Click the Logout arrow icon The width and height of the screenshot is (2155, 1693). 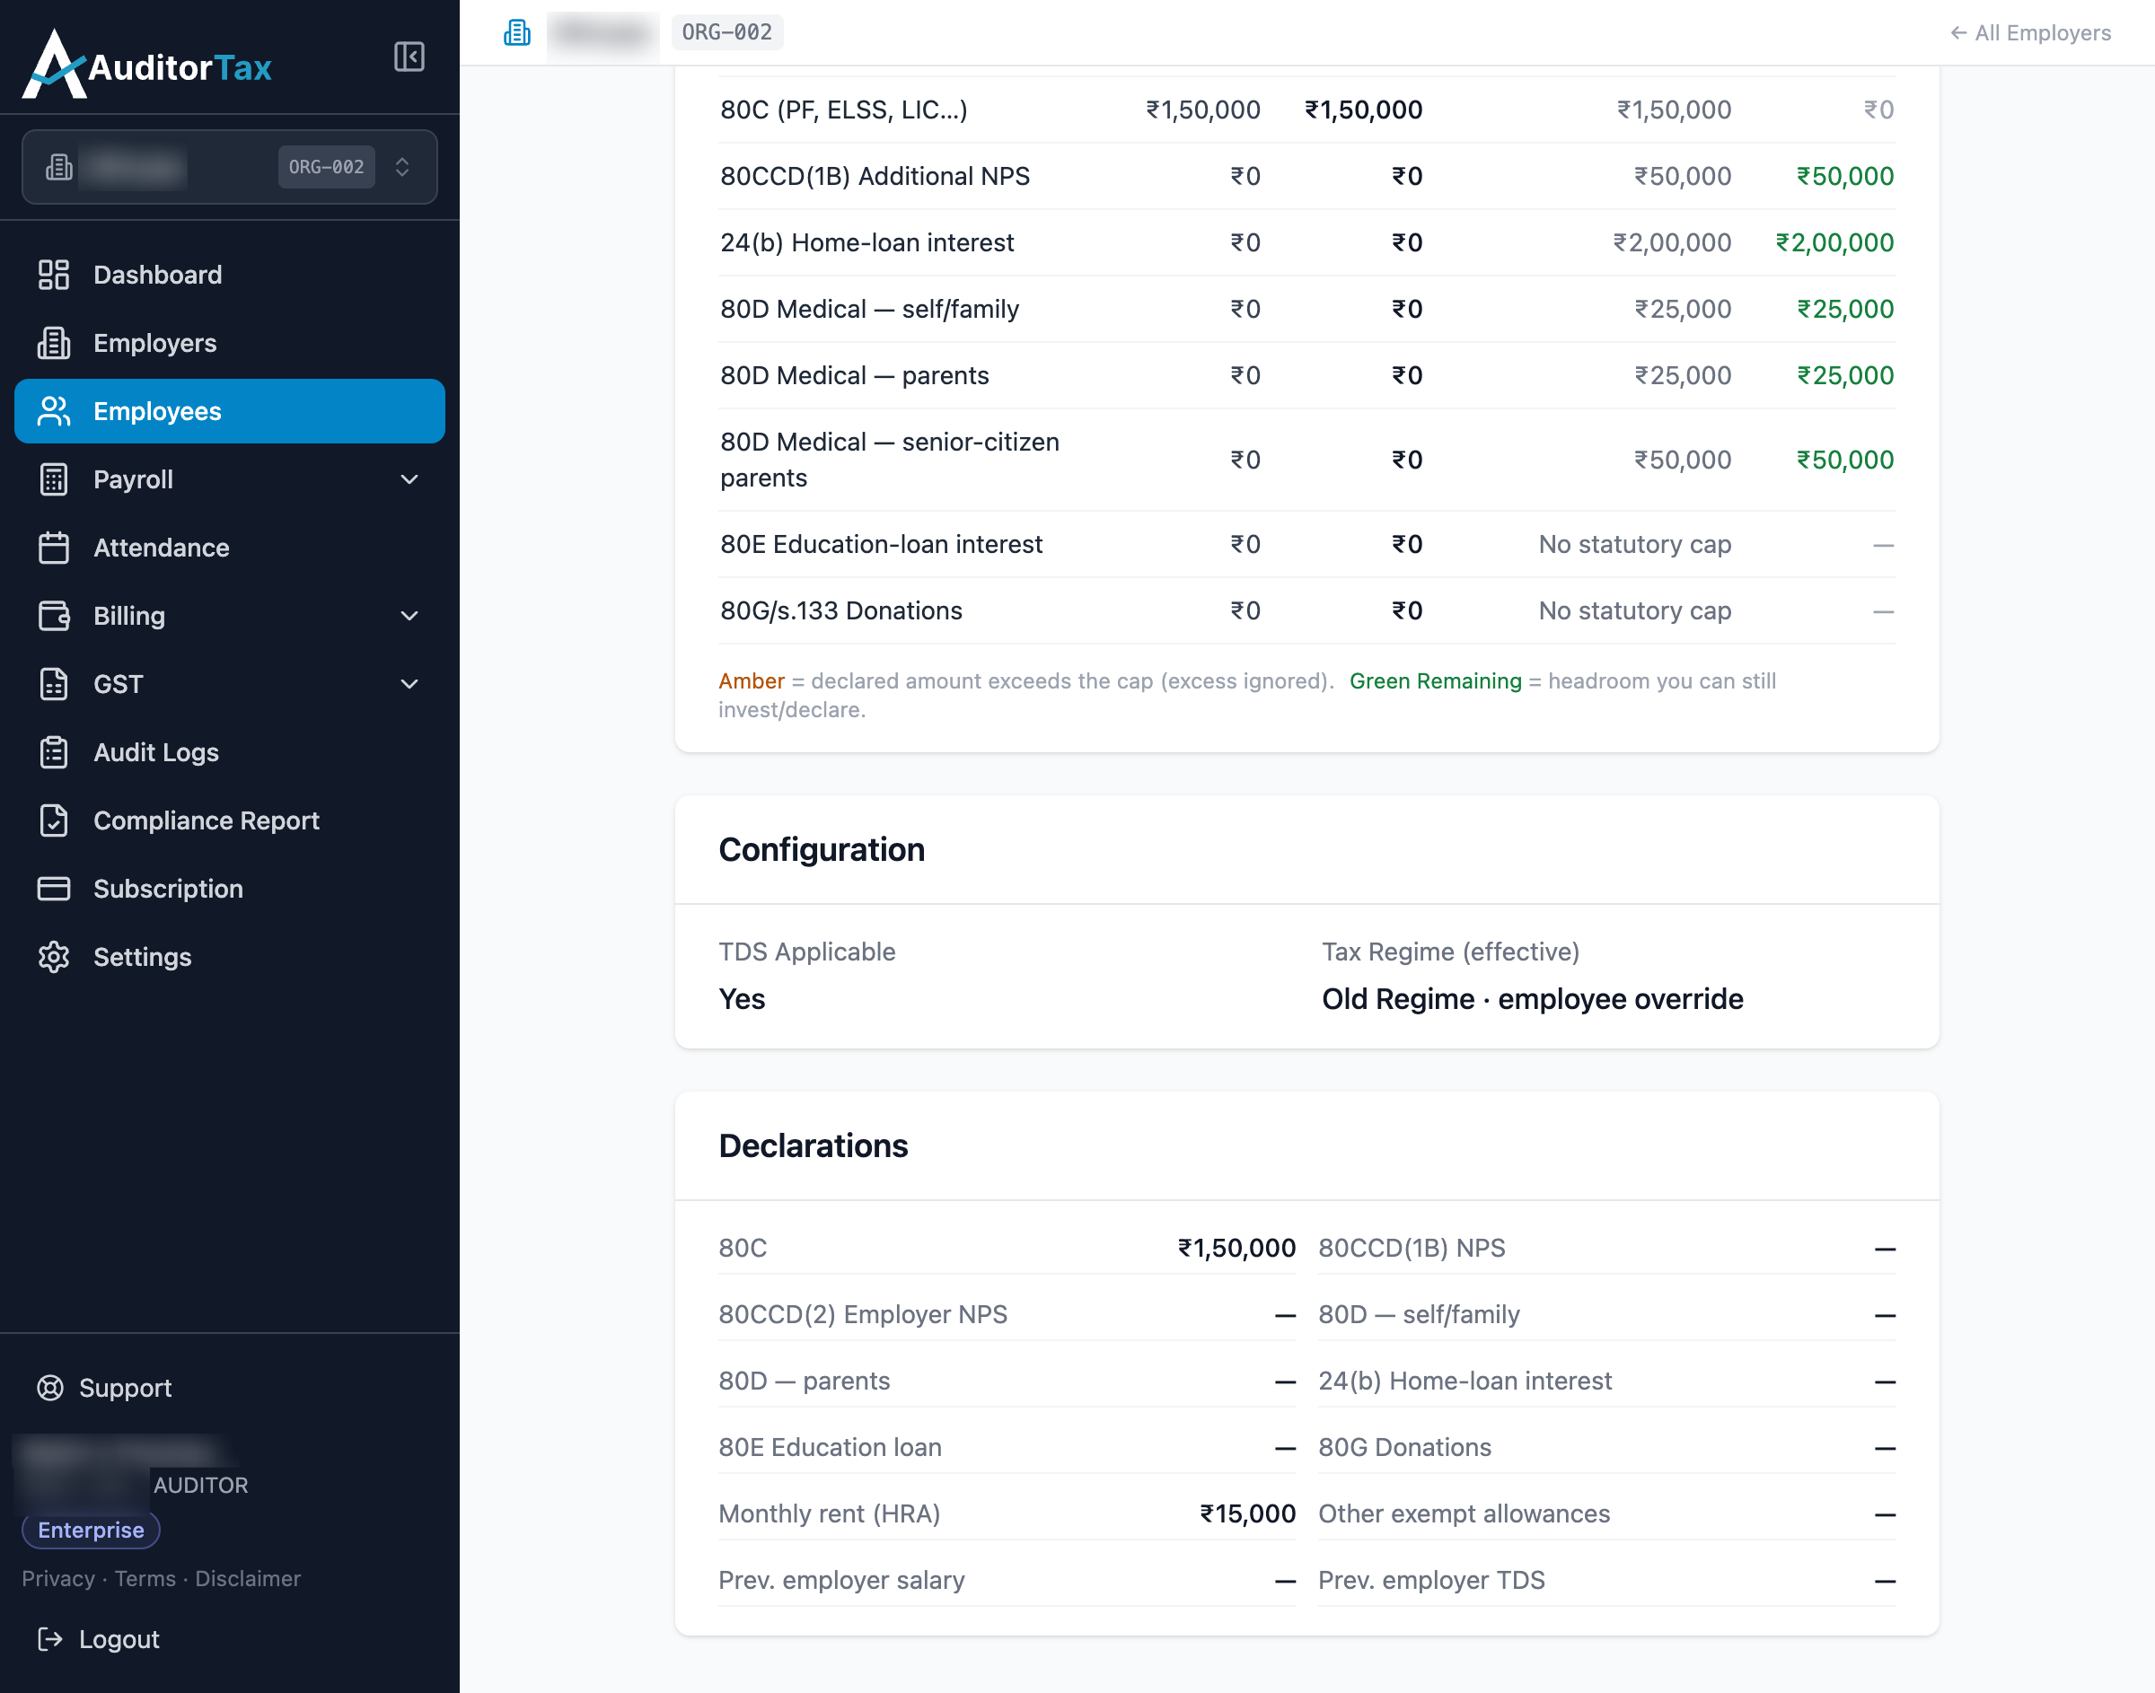click(49, 1639)
